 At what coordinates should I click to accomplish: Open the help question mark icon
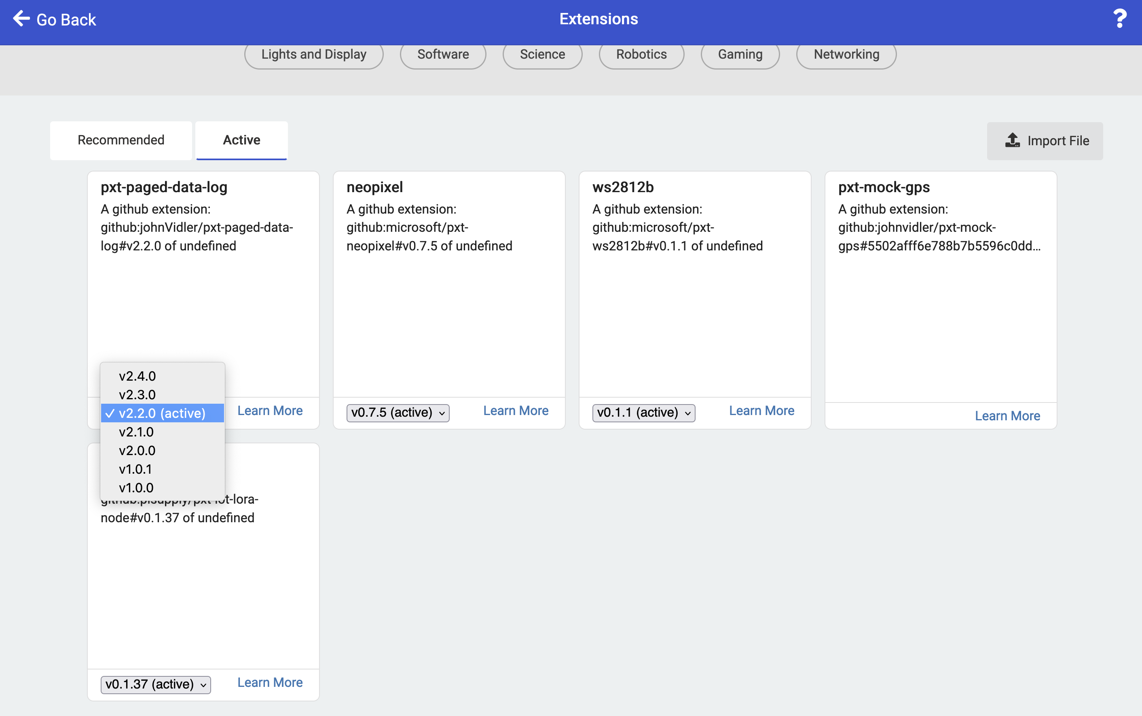pos(1120,19)
